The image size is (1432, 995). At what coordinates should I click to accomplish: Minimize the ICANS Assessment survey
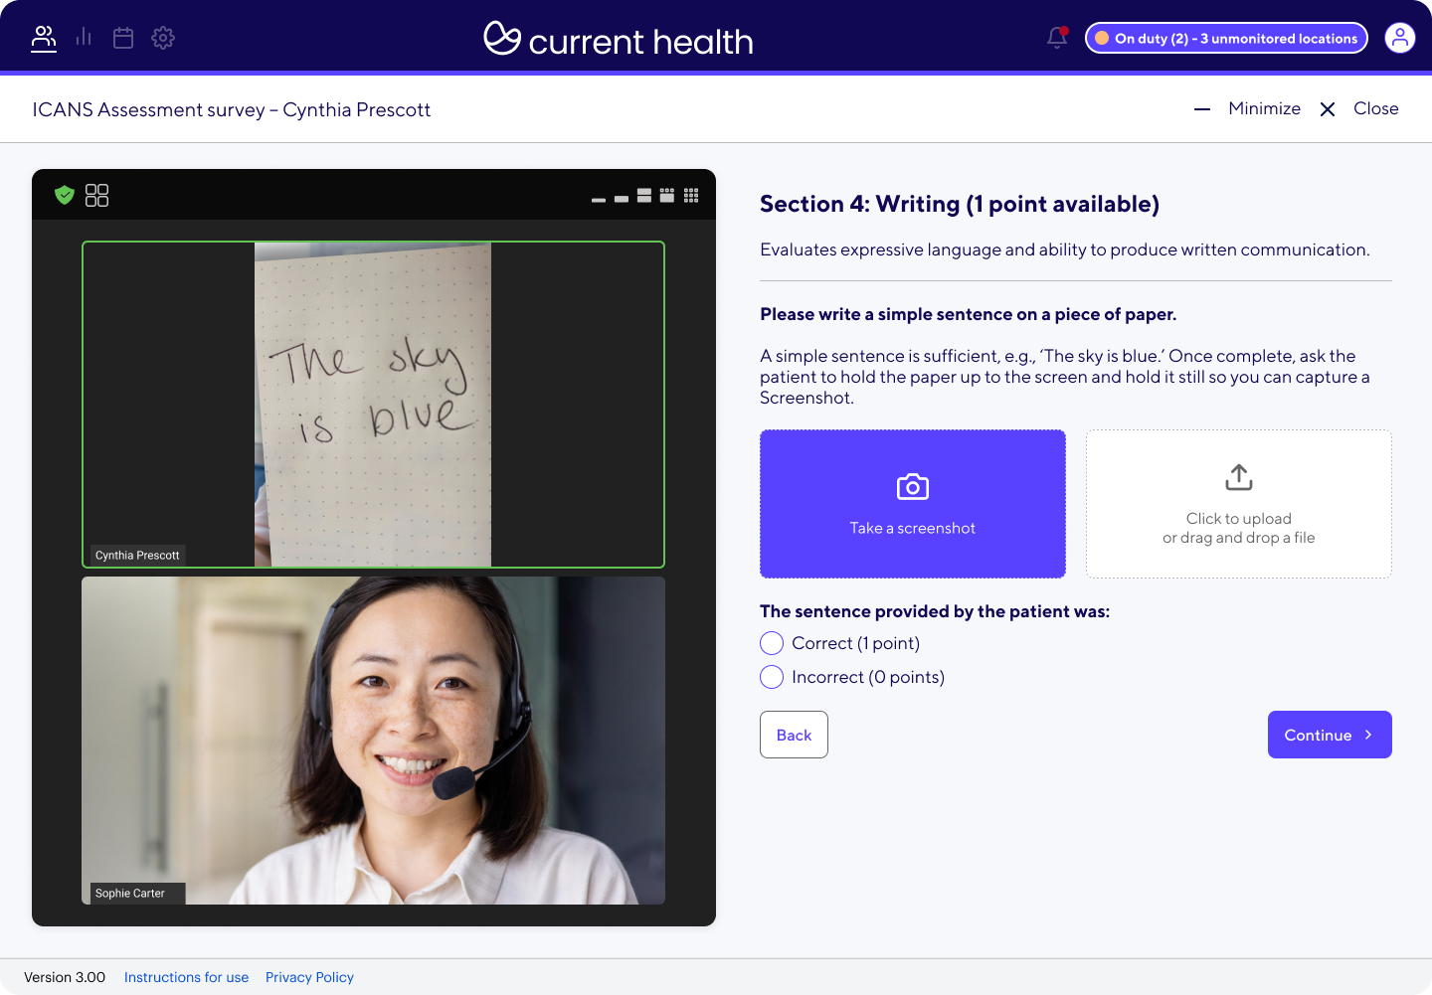click(x=1248, y=108)
